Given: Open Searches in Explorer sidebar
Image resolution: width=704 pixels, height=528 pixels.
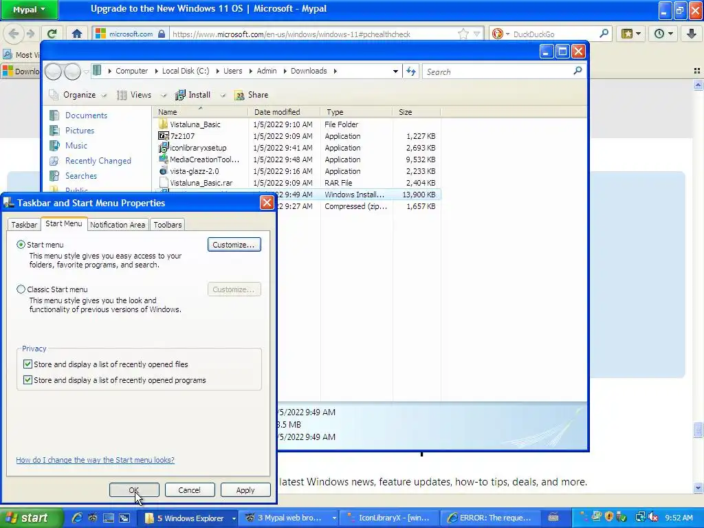Looking at the screenshot, I should coord(81,175).
